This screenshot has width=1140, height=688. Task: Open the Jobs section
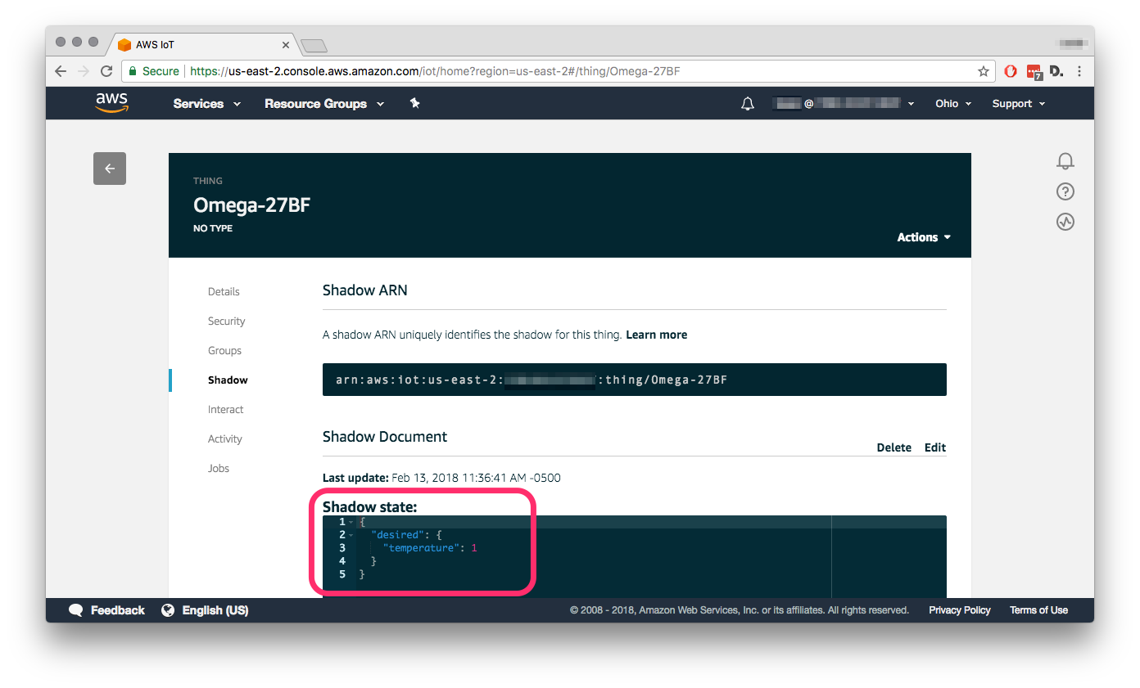point(218,468)
